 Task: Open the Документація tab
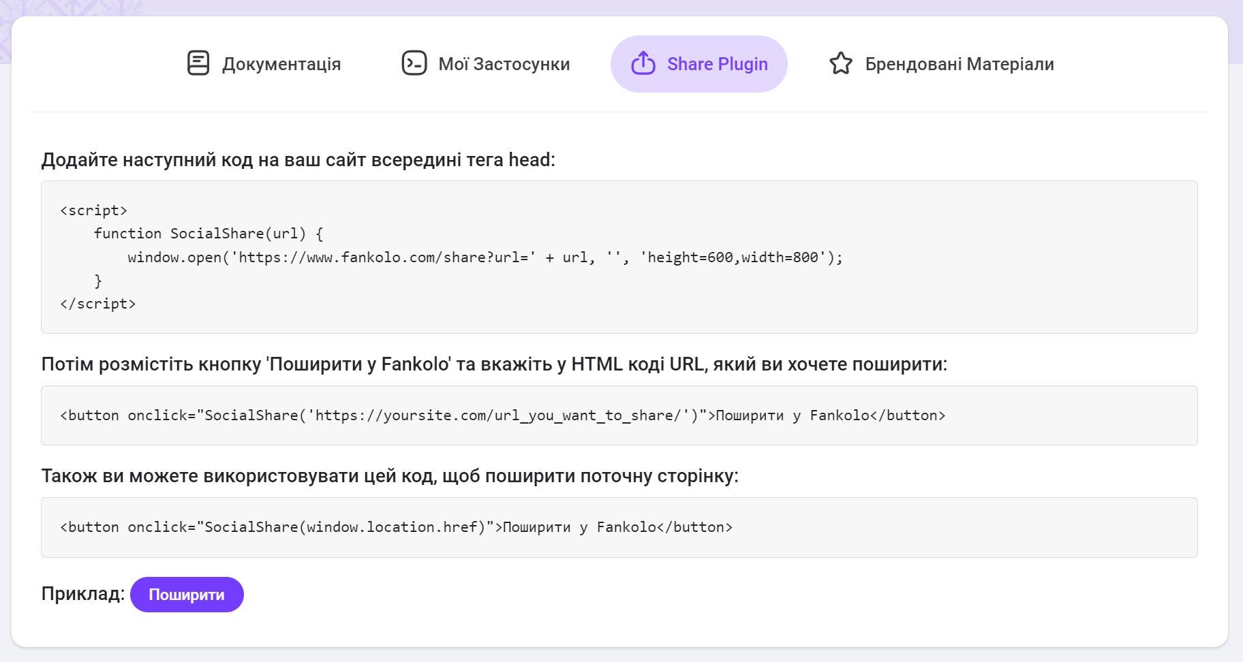[264, 64]
